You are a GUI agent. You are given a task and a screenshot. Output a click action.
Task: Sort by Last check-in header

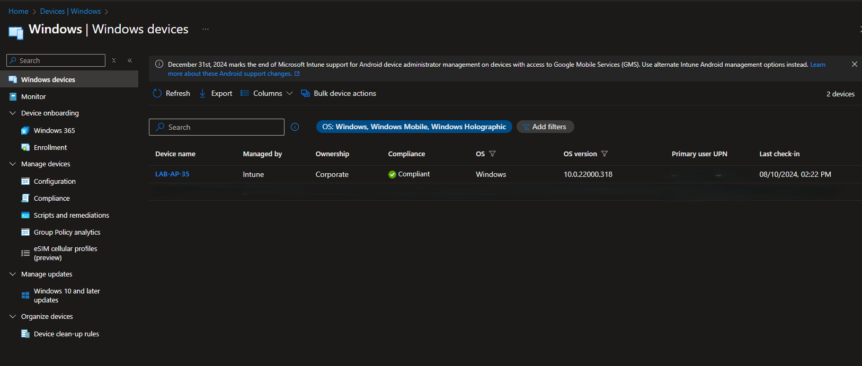tap(779, 154)
